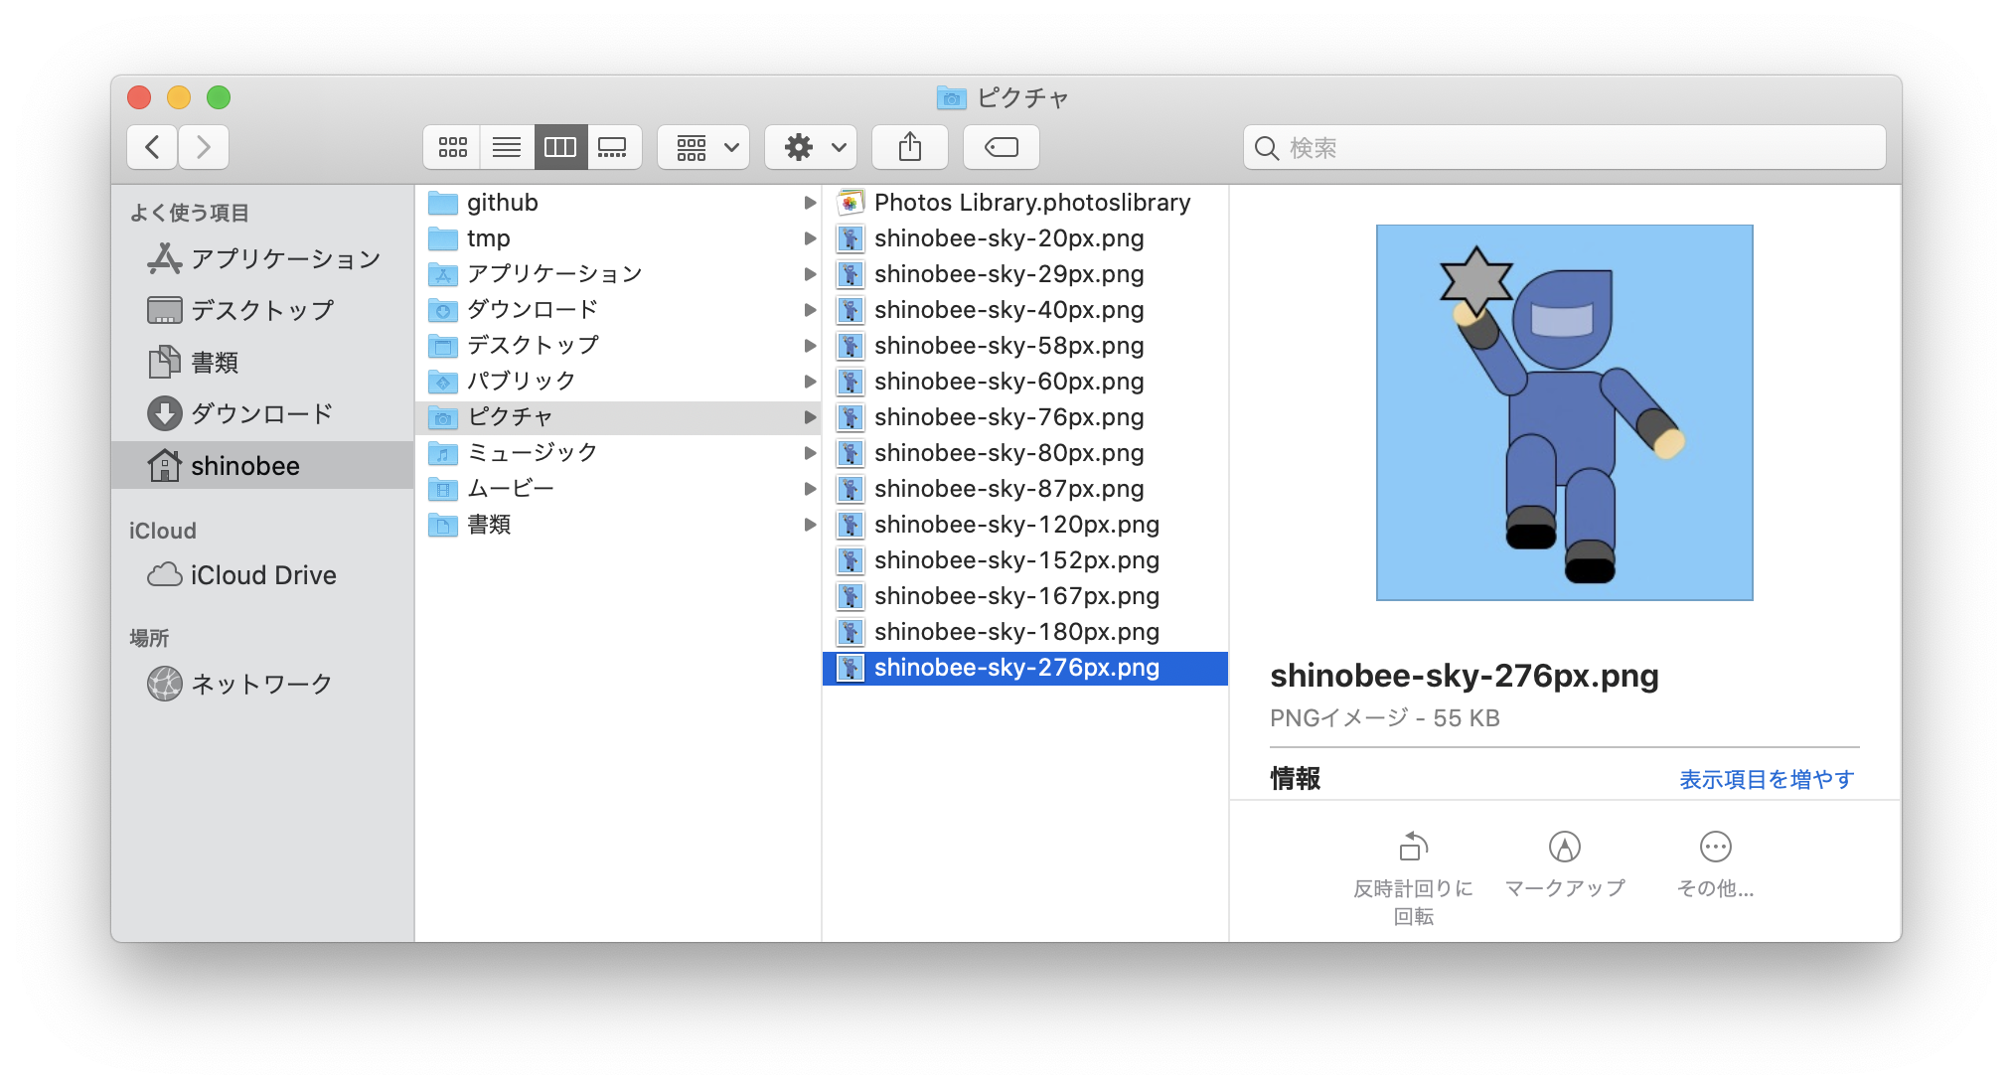Click the Share toolbar button
The height and width of the screenshot is (1089, 2013).
tap(910, 147)
